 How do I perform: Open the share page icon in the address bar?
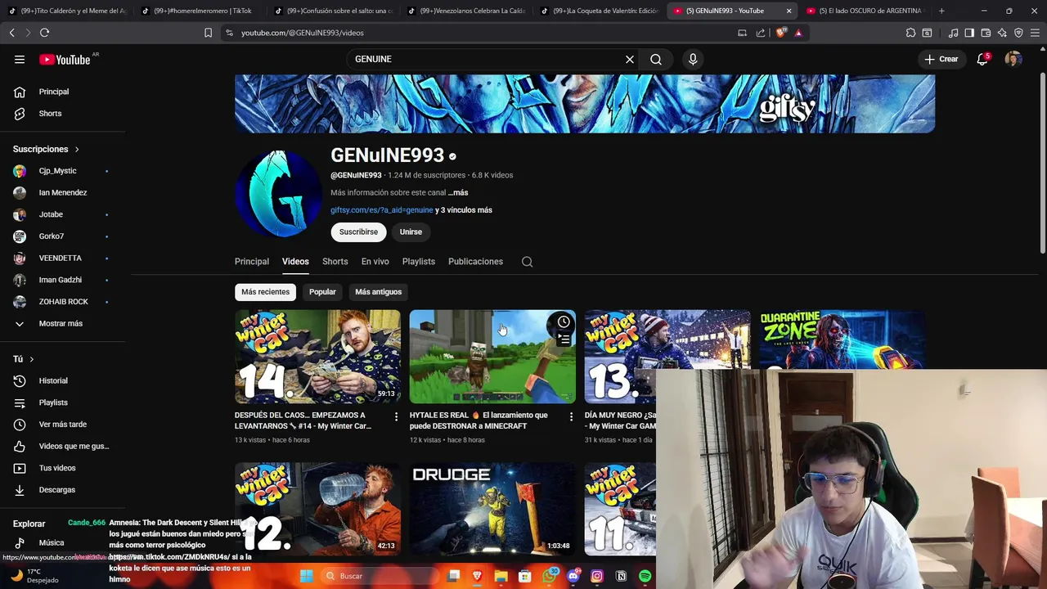pos(761,33)
